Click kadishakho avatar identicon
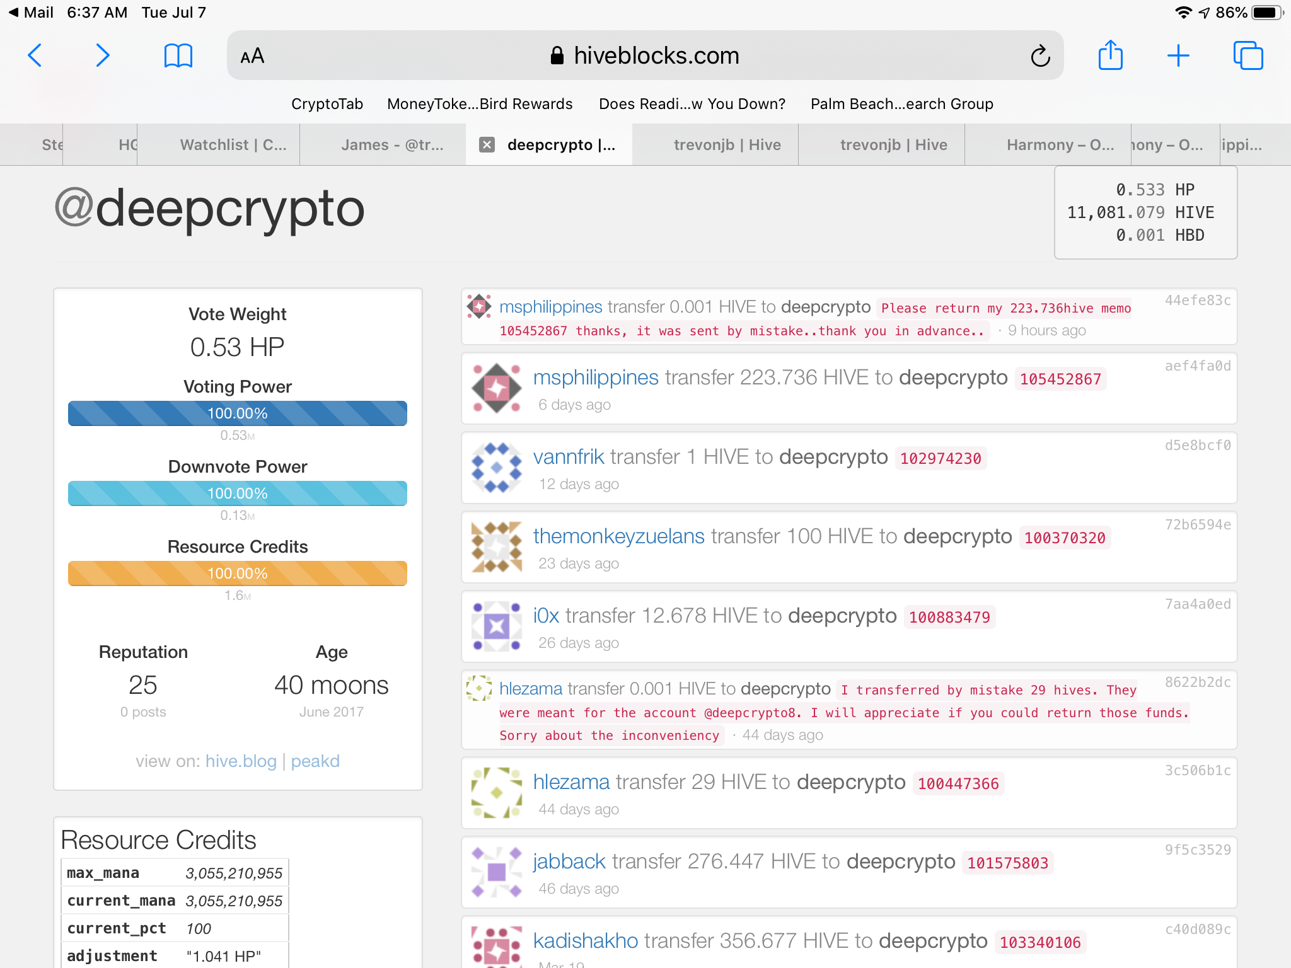 click(x=497, y=947)
